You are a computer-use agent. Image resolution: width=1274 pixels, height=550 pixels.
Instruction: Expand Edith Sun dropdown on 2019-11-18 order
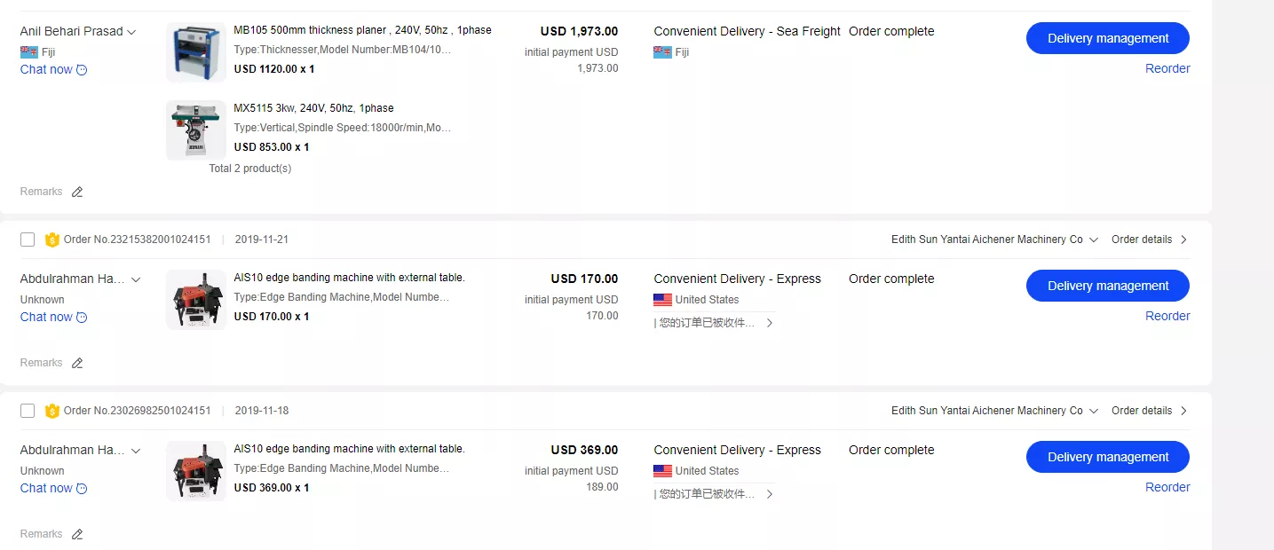(1094, 411)
